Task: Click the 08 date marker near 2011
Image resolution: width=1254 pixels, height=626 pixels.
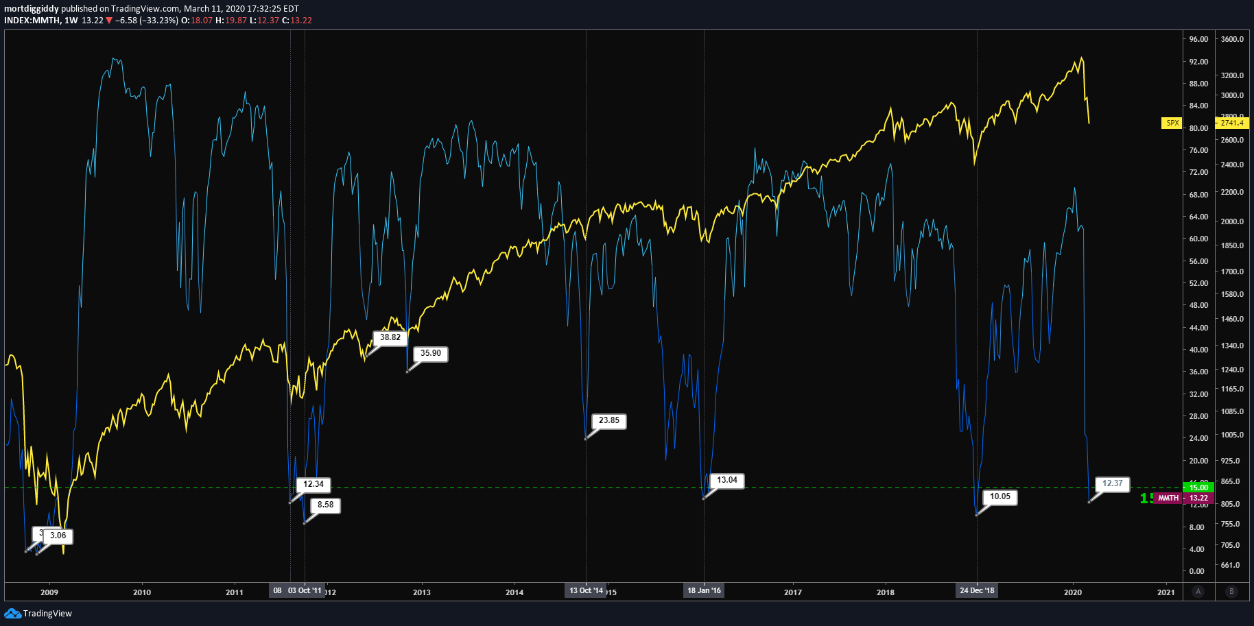Action: 277,590
